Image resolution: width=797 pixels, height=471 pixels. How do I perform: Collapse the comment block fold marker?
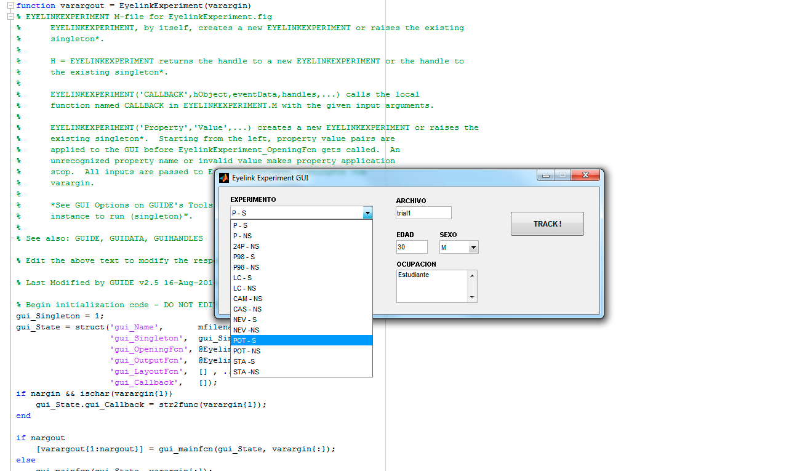coord(10,17)
